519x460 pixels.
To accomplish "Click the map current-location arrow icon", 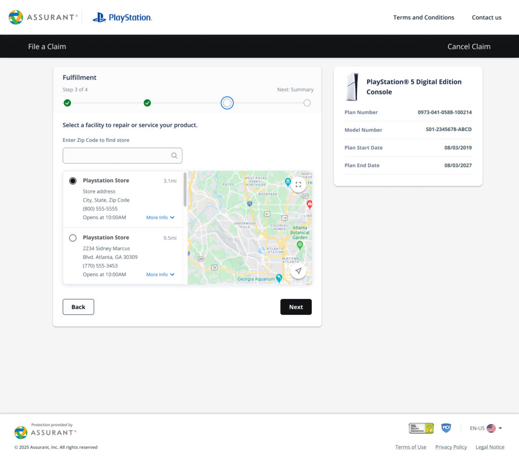I will (x=298, y=271).
